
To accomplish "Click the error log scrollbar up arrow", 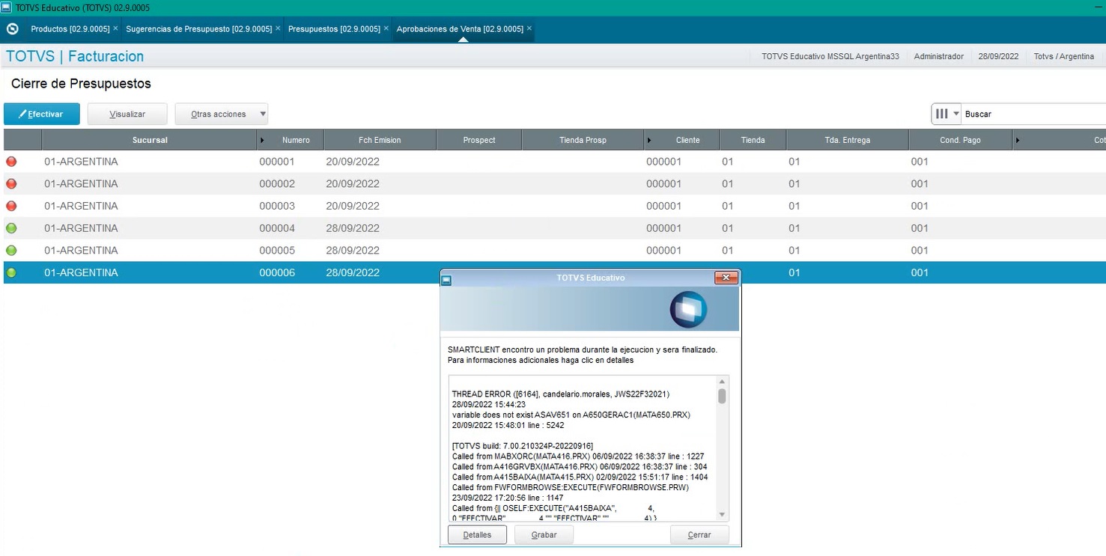I will point(722,382).
